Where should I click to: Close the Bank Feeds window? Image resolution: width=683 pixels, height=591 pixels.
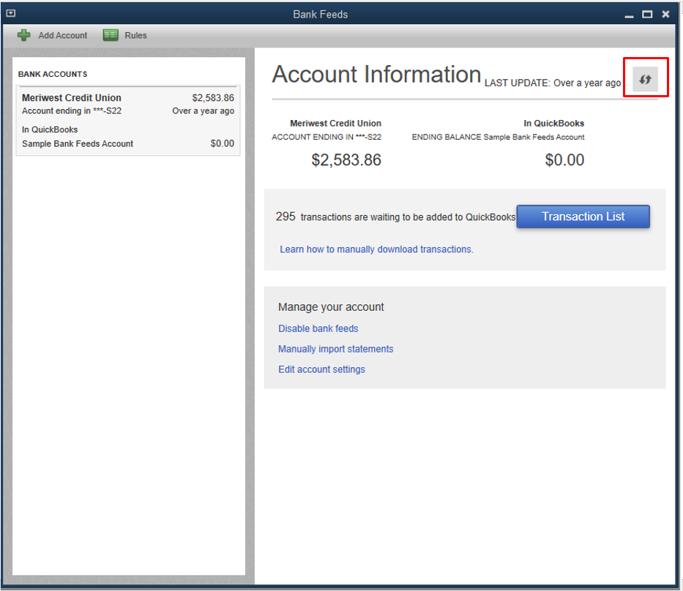point(665,15)
